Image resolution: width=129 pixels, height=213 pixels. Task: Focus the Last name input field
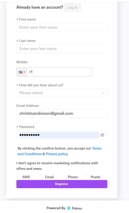click(x=62, y=49)
